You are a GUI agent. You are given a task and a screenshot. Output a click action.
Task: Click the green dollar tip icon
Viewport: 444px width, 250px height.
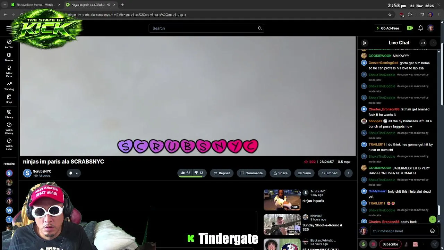click(x=363, y=244)
